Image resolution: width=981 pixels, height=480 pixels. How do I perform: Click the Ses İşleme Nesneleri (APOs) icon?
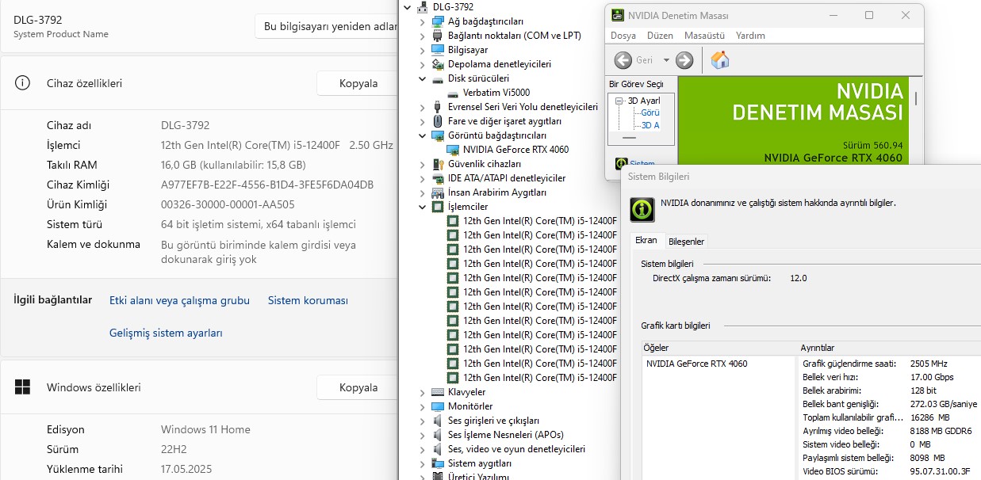tap(438, 435)
